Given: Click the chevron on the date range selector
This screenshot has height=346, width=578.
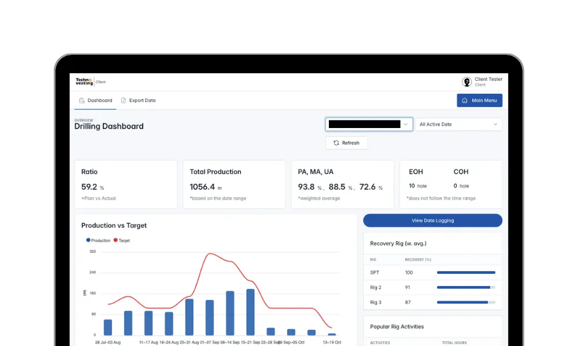Looking at the screenshot, I should point(495,124).
